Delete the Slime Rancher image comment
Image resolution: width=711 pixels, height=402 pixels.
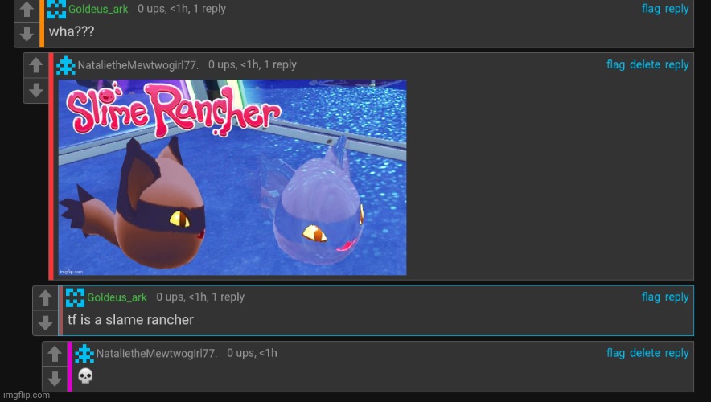645,64
